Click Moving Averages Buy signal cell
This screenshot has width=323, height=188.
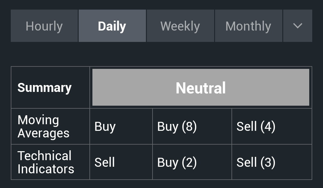tap(121, 126)
